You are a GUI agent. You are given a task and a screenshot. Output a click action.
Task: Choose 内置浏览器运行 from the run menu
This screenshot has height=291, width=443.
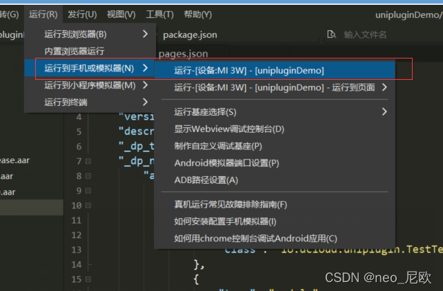[x=90, y=52]
